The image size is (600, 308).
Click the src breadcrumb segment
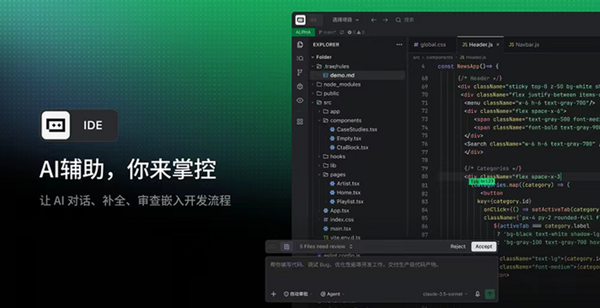pos(416,57)
